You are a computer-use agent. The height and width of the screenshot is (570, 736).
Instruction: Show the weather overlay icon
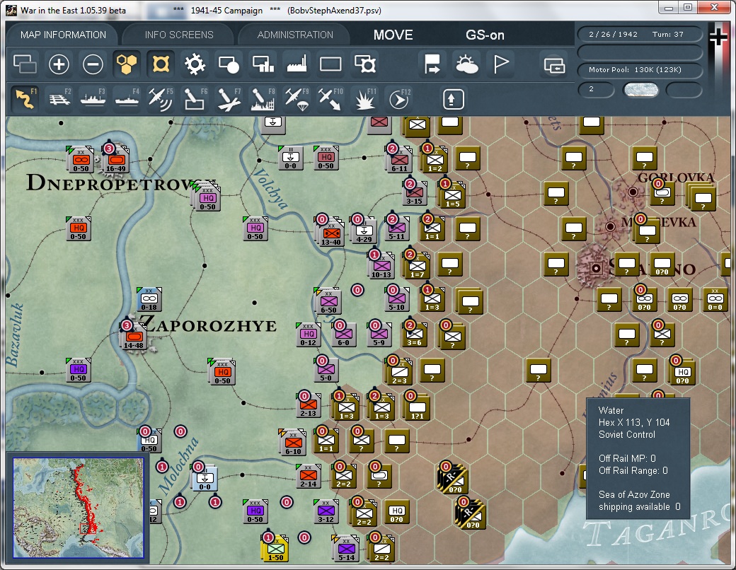(x=466, y=64)
